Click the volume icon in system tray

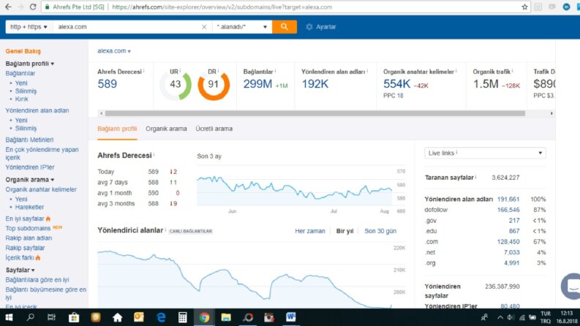pyautogui.click(x=511, y=317)
